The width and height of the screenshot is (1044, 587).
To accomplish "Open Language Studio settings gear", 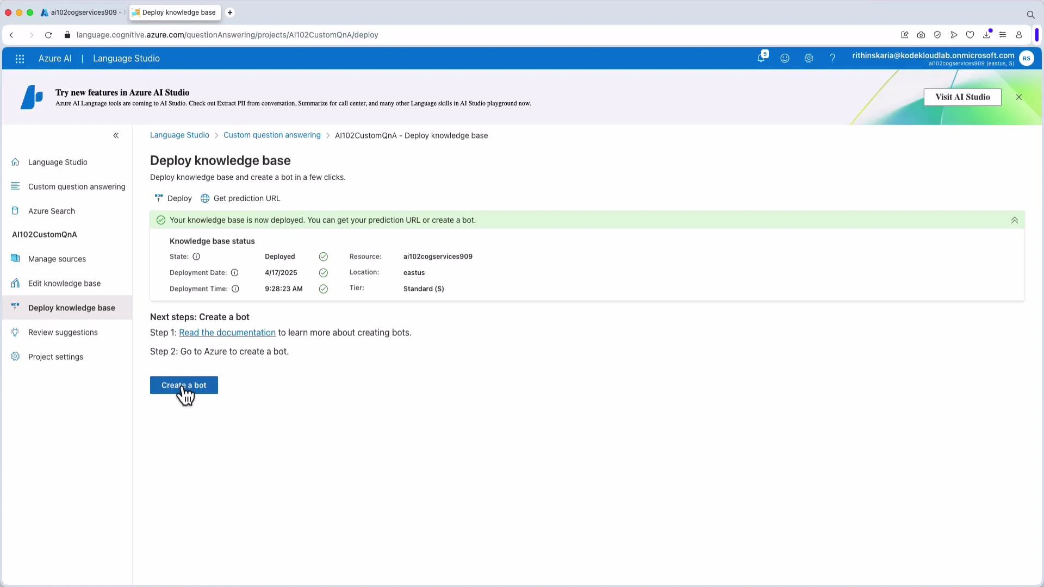I will pos(809,58).
